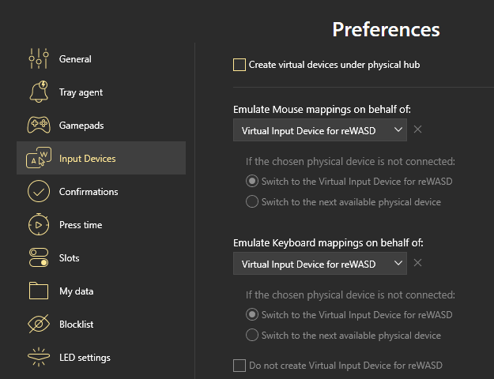This screenshot has width=494, height=379.
Task: Click the General sliders icon
Action: [38, 59]
